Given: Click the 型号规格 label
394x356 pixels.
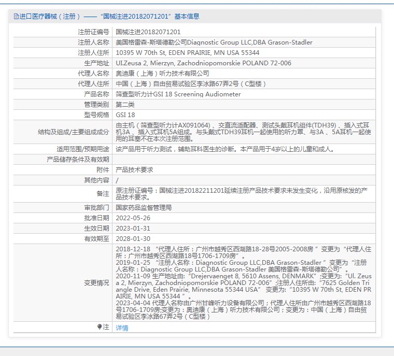Looking at the screenshot, I should (x=96, y=115).
